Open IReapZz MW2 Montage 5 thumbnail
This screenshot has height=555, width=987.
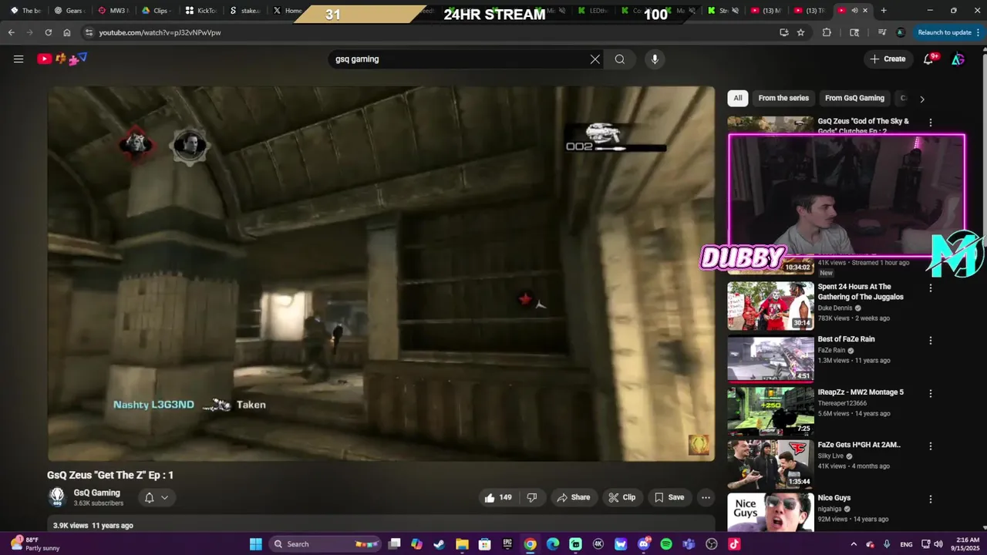coord(770,411)
